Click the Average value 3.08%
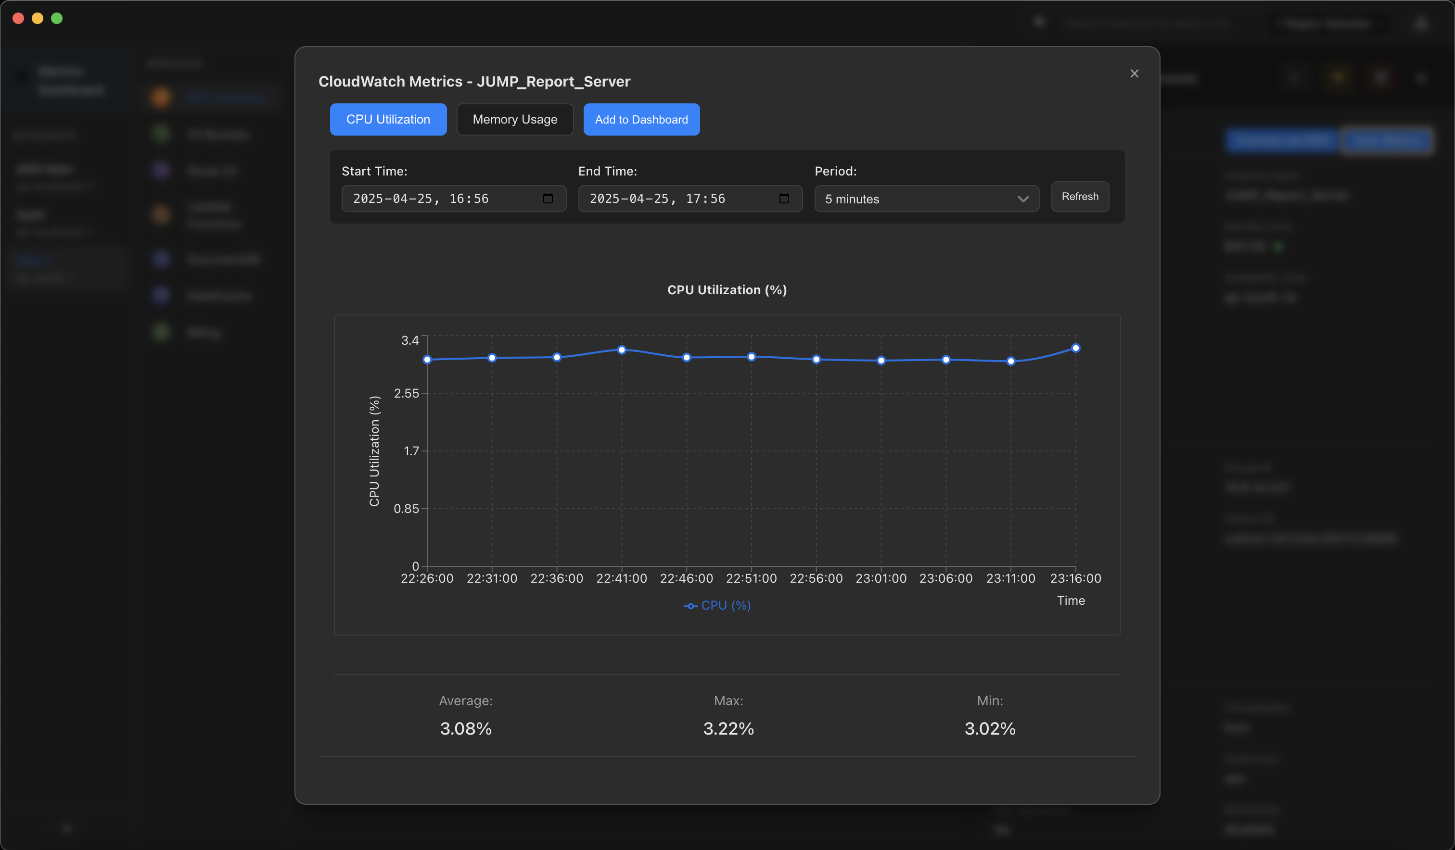Viewport: 1455px width, 850px height. pos(466,729)
